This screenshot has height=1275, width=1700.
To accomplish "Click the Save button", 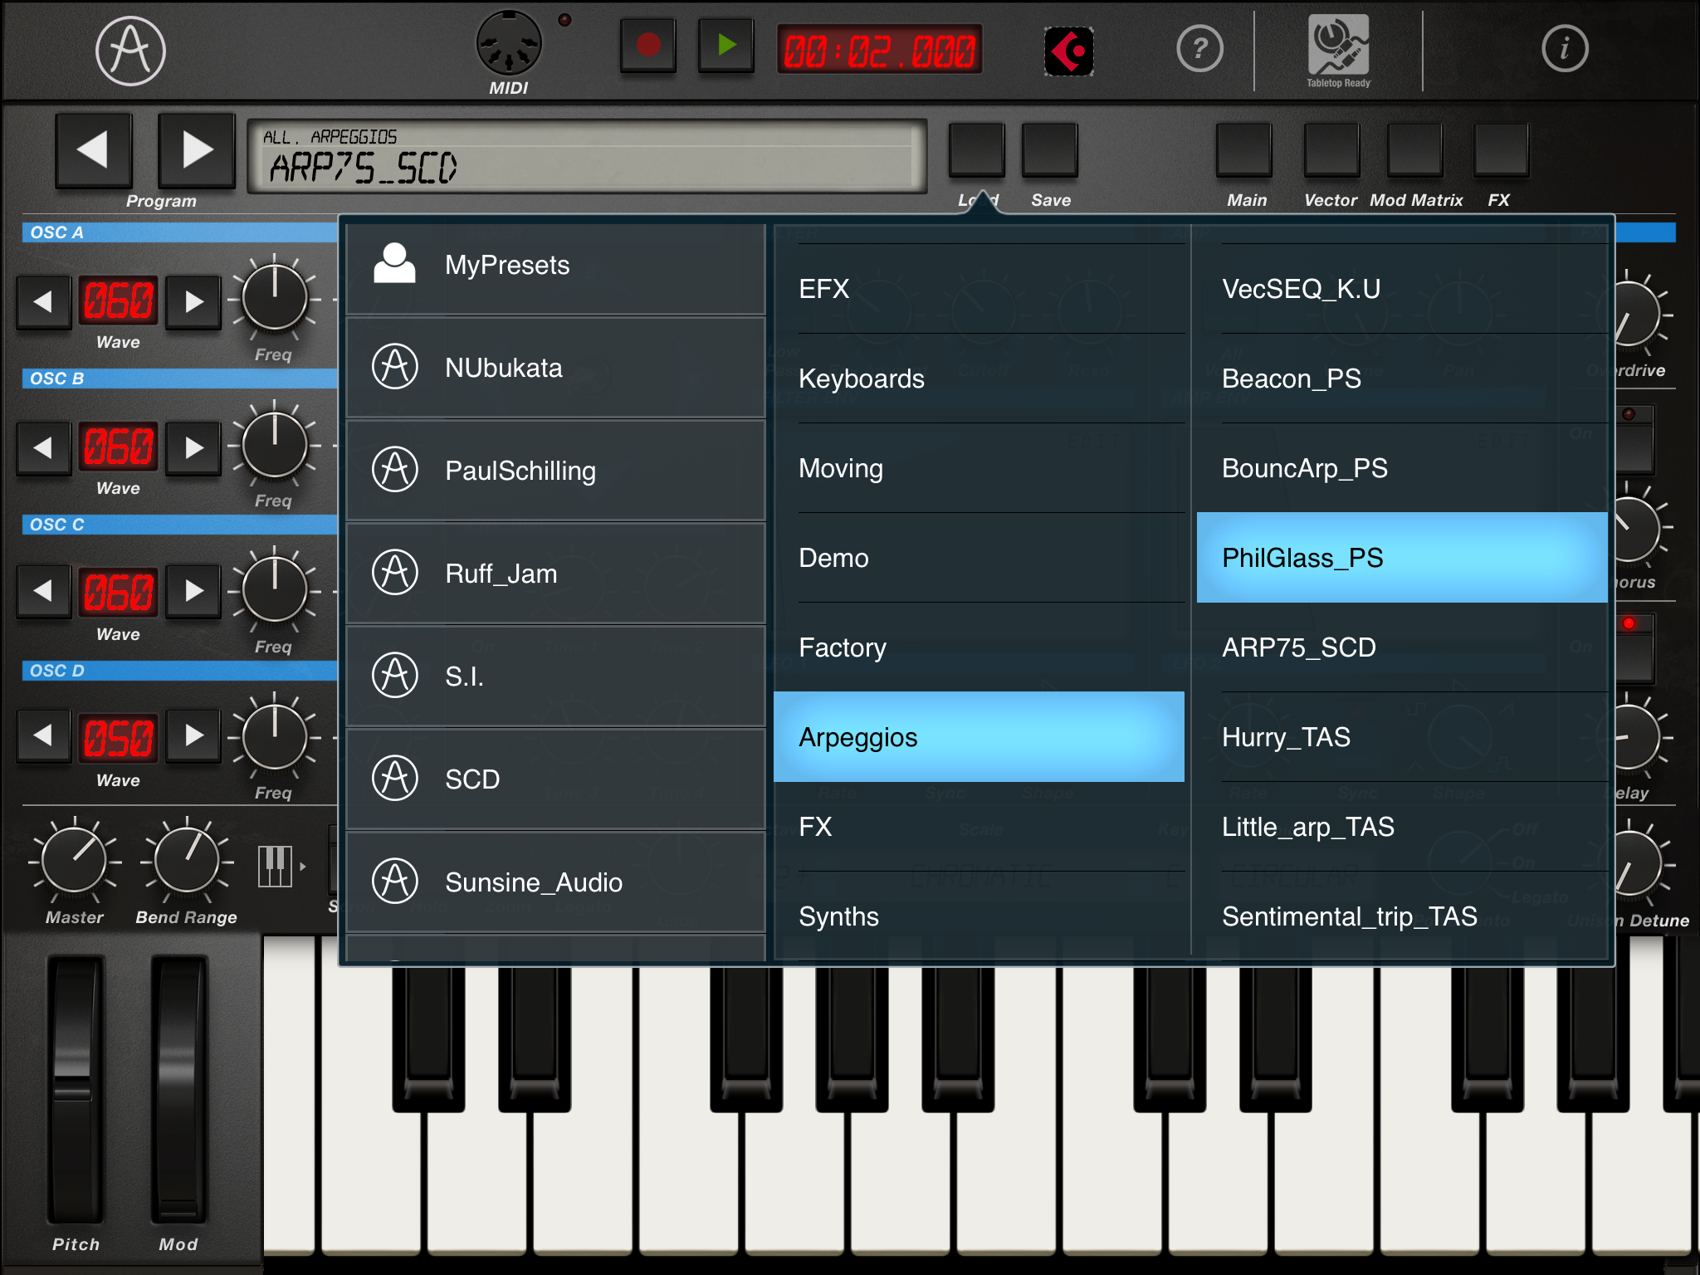I will coord(1050,150).
